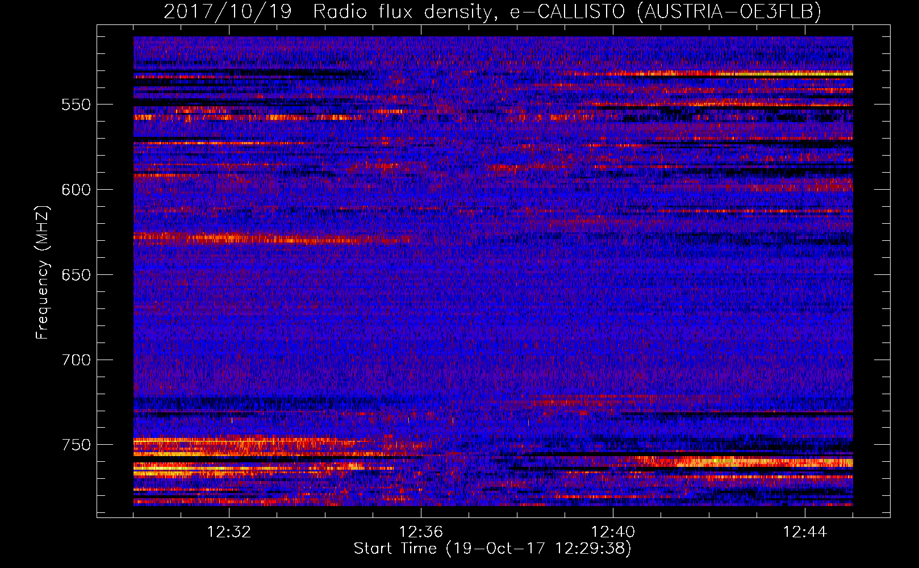This screenshot has width=919, height=568.
Task: Click the 'Start Time (19-Oct-17 12:29:38)' label
Action: tap(492, 549)
